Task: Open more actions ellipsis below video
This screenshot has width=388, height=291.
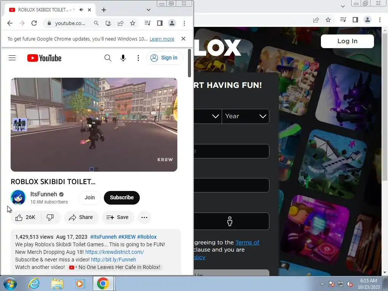Action: click(x=144, y=217)
